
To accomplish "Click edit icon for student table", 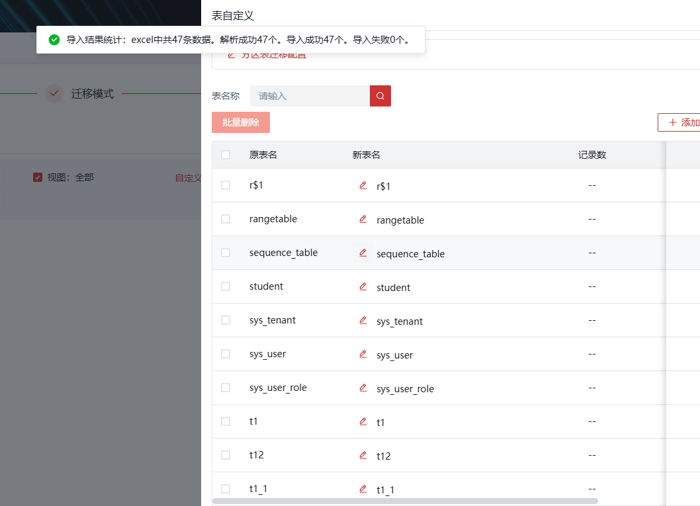I will click(363, 286).
